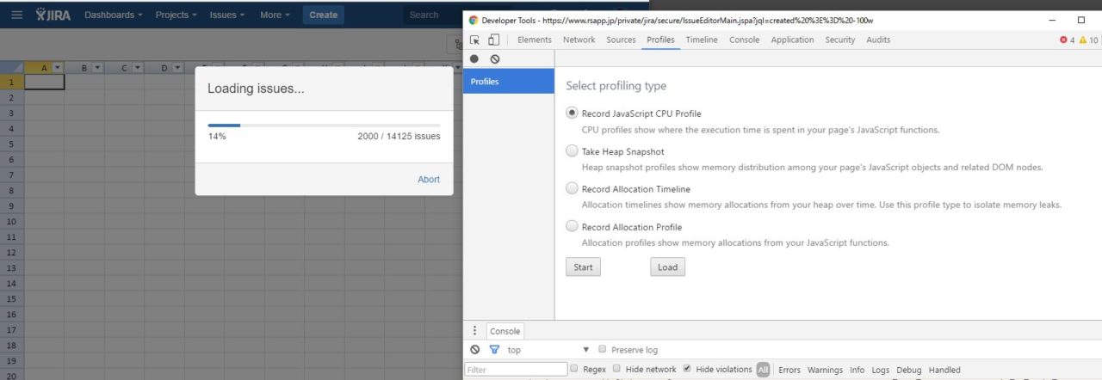Image resolution: width=1102 pixels, height=380 pixels.
Task: Click the Load profile button
Action: (667, 267)
